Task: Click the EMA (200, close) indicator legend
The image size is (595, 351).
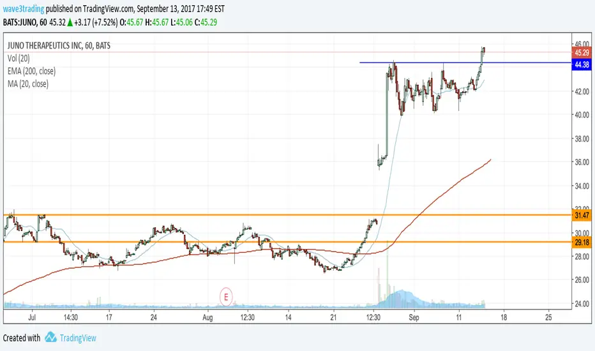Action: coord(31,71)
